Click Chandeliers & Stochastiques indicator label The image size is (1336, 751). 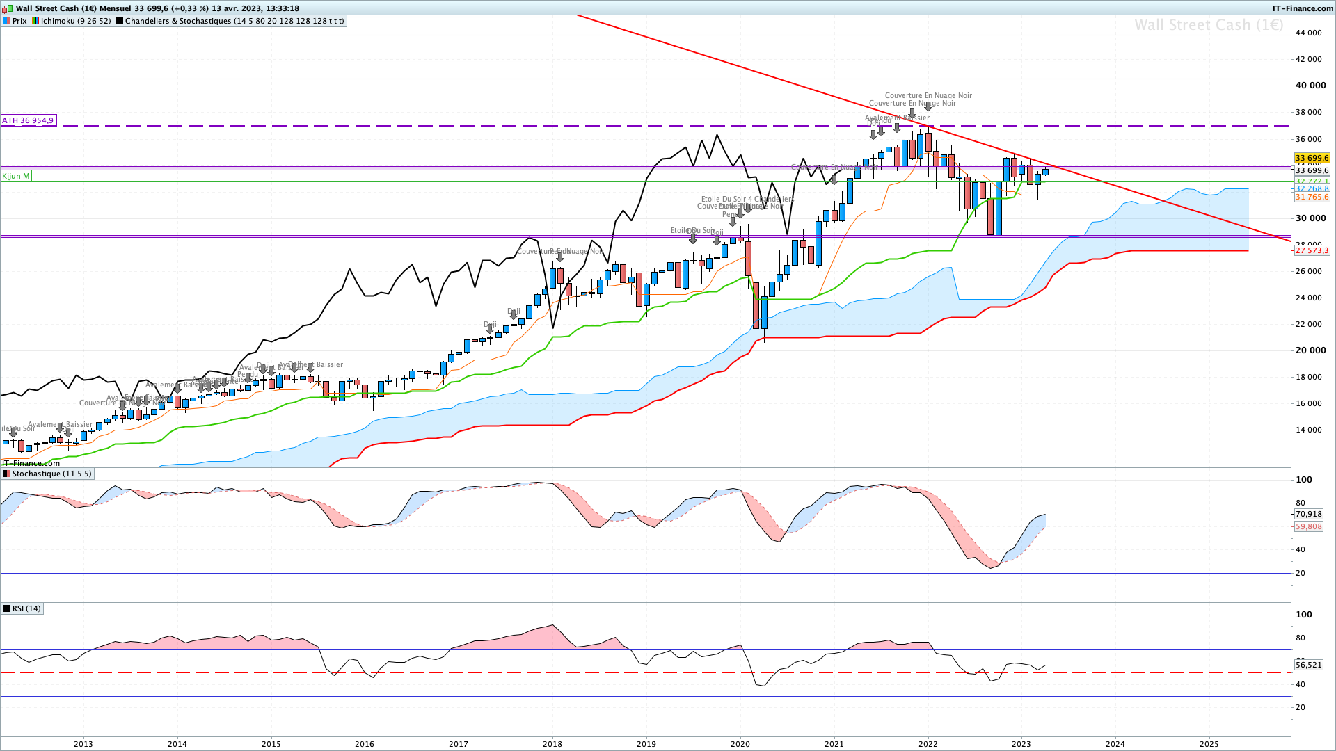[230, 21]
